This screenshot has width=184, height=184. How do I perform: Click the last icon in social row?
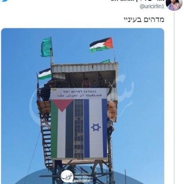coord(90,181)
